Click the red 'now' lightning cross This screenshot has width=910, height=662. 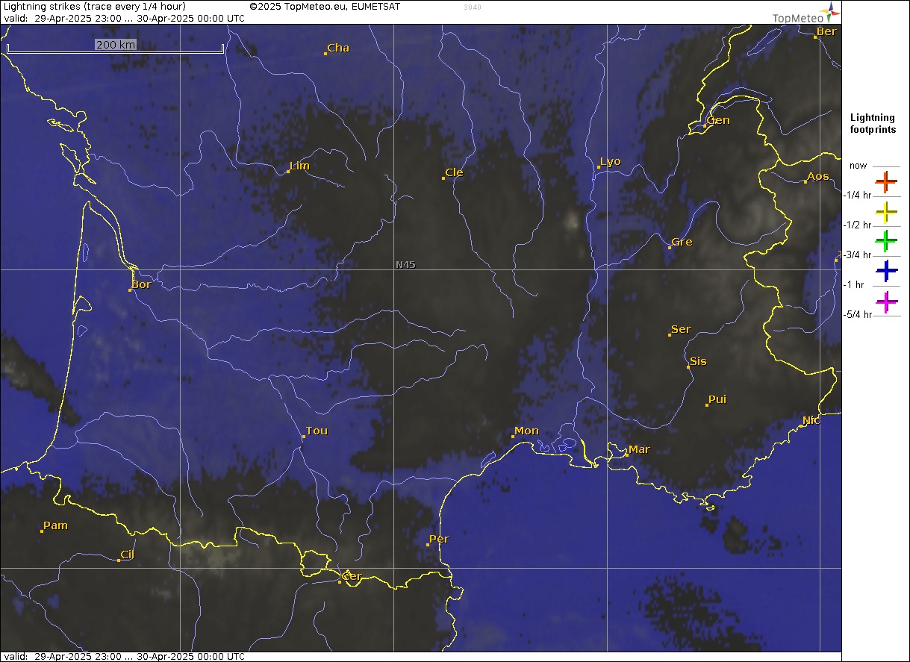[x=886, y=181]
